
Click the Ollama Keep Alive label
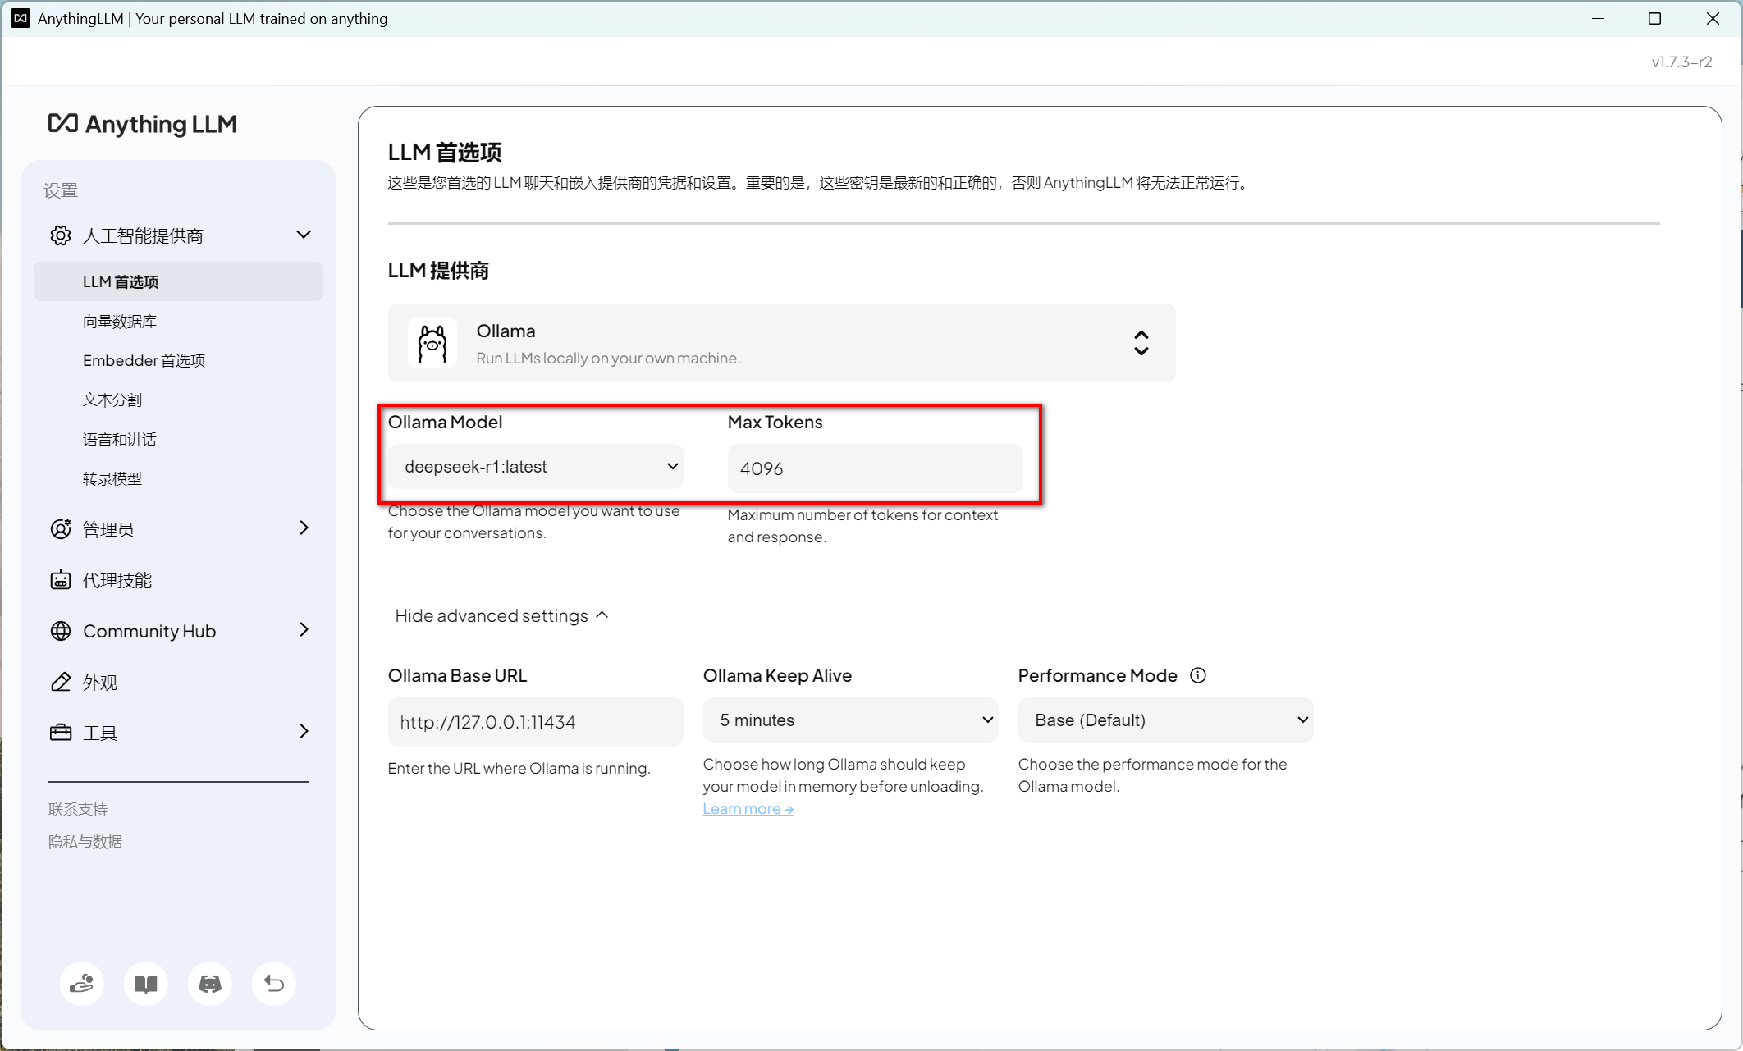(x=777, y=675)
